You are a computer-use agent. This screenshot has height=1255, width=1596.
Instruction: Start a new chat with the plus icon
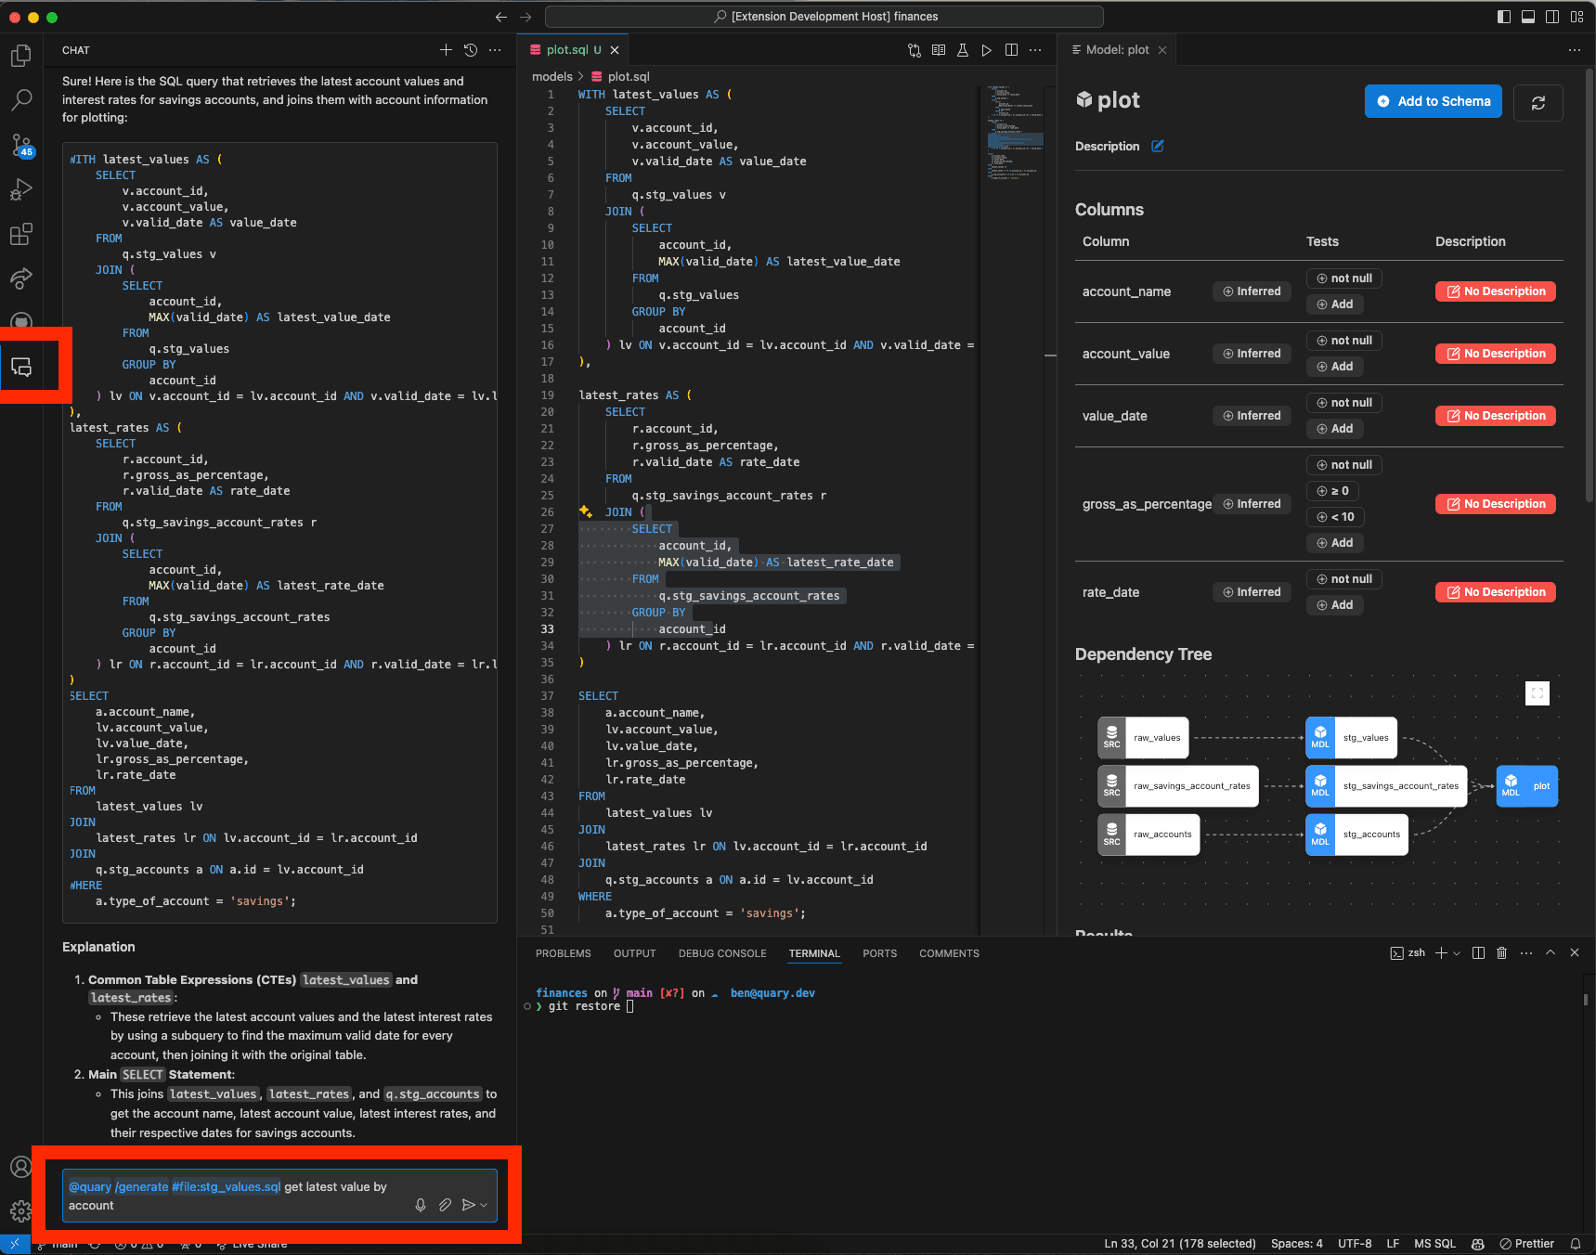(x=446, y=50)
